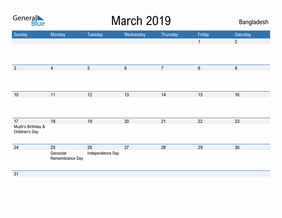Select date 31 on Sunday
This screenshot has height=218, width=282.
pos(16,174)
